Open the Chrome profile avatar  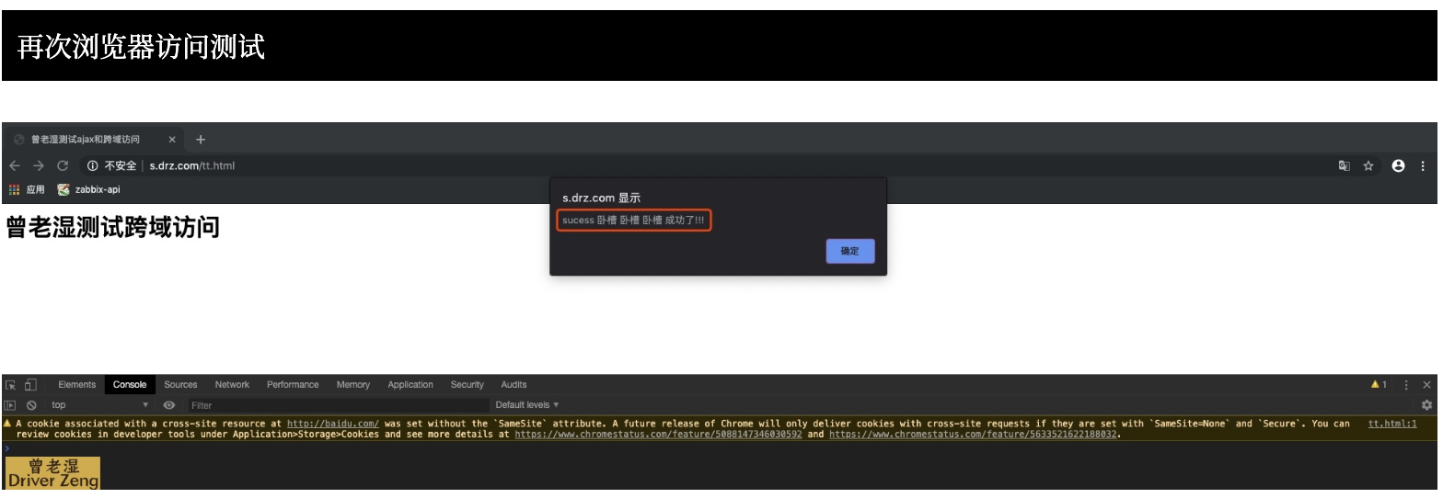click(x=1399, y=166)
